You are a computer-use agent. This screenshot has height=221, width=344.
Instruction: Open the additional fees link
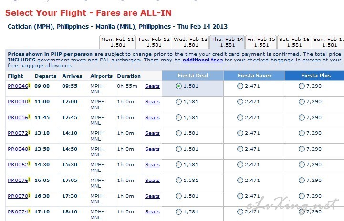tap(203, 60)
